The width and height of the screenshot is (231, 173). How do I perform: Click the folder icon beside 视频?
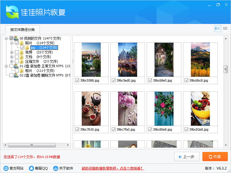click(21, 52)
